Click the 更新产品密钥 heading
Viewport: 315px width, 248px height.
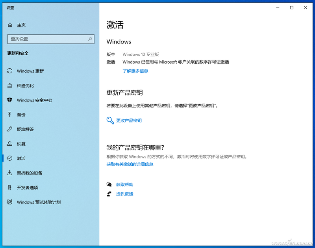(x=125, y=93)
